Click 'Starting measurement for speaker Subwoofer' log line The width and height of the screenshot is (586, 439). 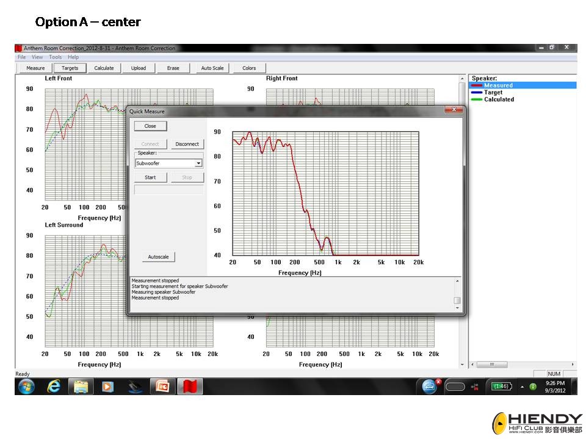tap(179, 287)
